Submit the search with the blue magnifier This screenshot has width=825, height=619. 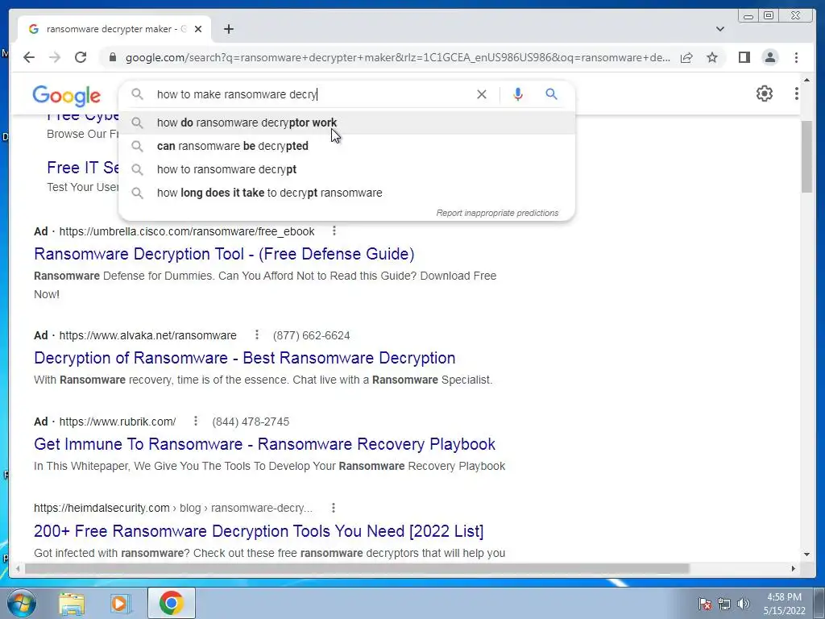[551, 94]
